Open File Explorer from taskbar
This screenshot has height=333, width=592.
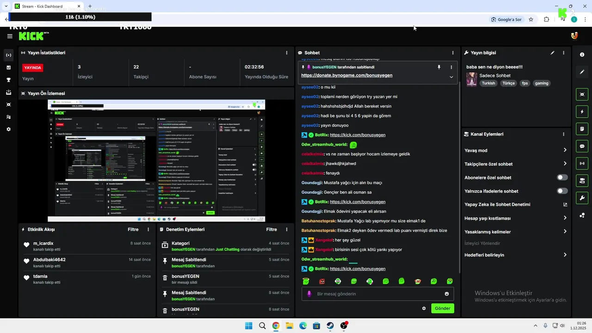click(290, 326)
